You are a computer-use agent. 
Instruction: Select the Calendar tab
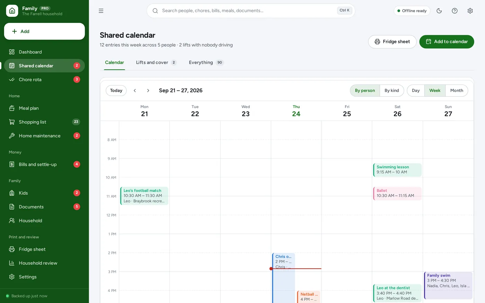114,63
